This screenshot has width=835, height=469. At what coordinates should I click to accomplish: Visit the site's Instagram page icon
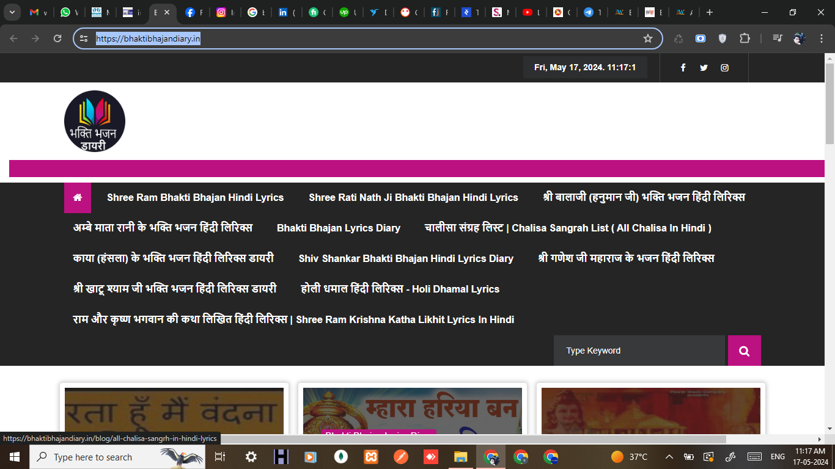pos(724,68)
